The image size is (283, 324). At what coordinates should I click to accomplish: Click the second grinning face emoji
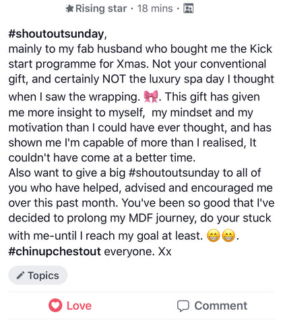click(228, 236)
